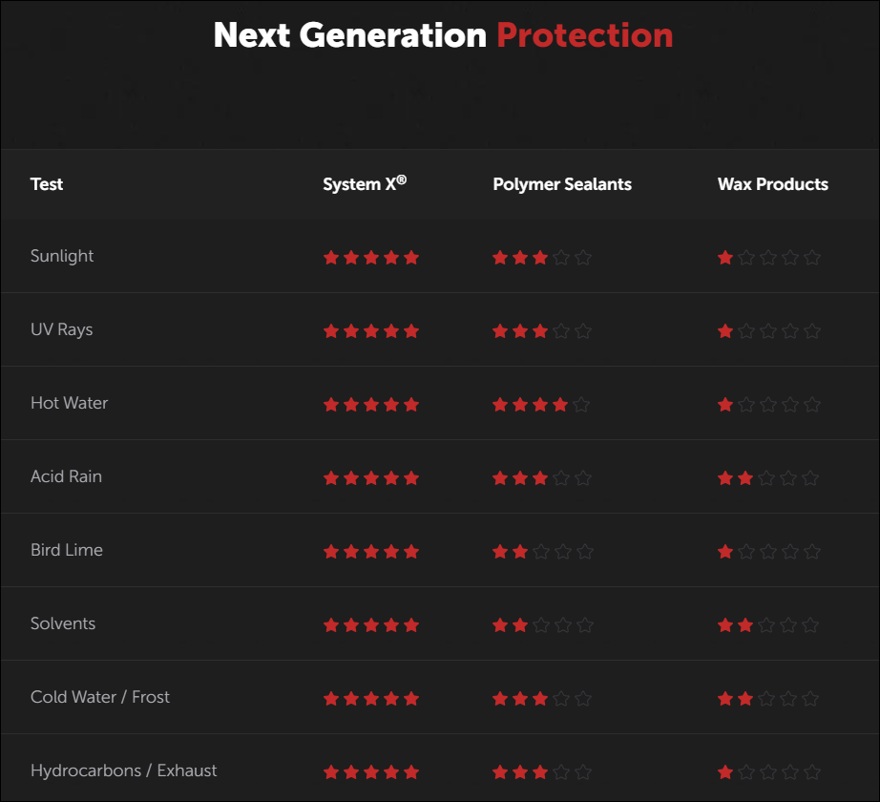Click the Wax Products stars for Acid Rain
Screen dimensions: 880x802
(x=768, y=477)
